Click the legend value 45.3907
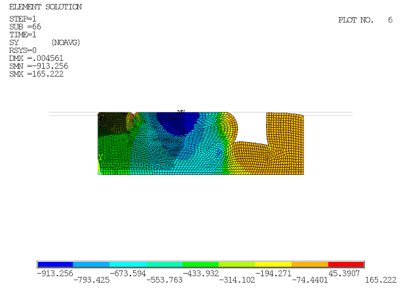 point(344,274)
